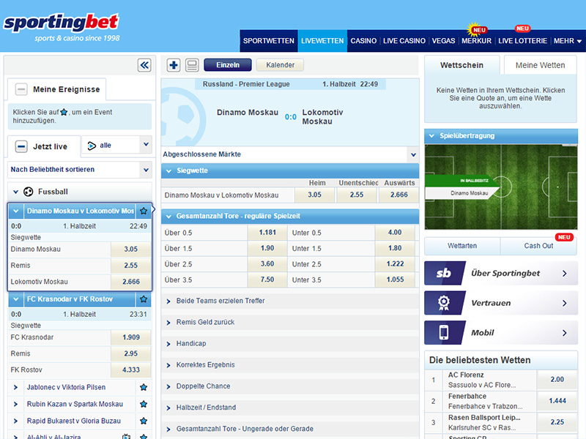Collapse the Dinamo Moskau v Lokomotiv match

coord(15,211)
